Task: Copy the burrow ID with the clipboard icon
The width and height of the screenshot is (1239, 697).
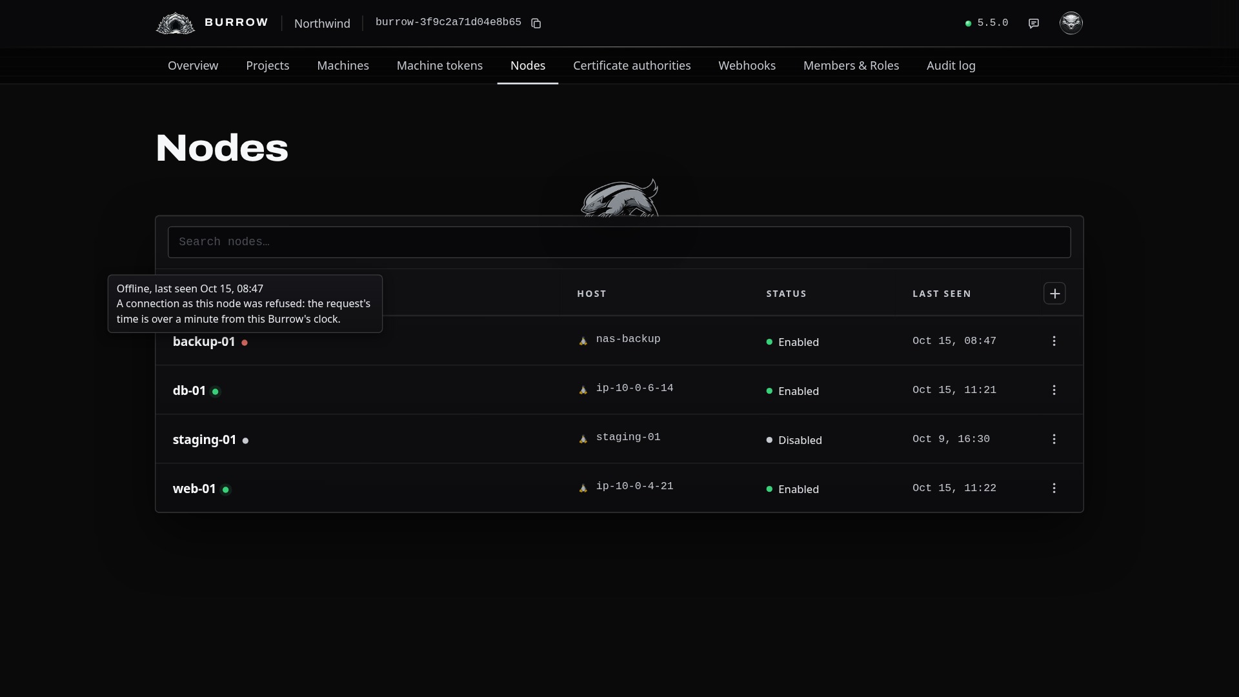Action: pos(536,23)
